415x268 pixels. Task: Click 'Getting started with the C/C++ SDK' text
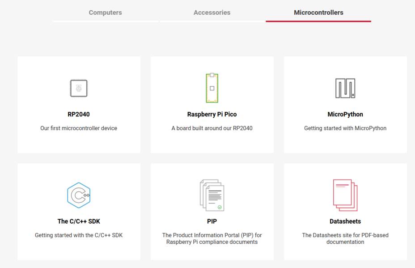pyautogui.click(x=79, y=235)
